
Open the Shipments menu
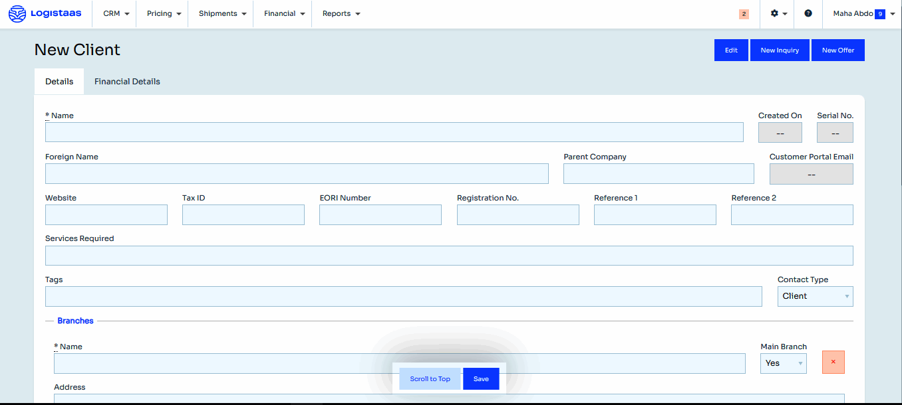(x=222, y=13)
